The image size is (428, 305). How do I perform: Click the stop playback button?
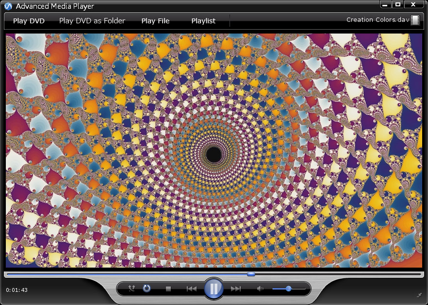coord(168,288)
